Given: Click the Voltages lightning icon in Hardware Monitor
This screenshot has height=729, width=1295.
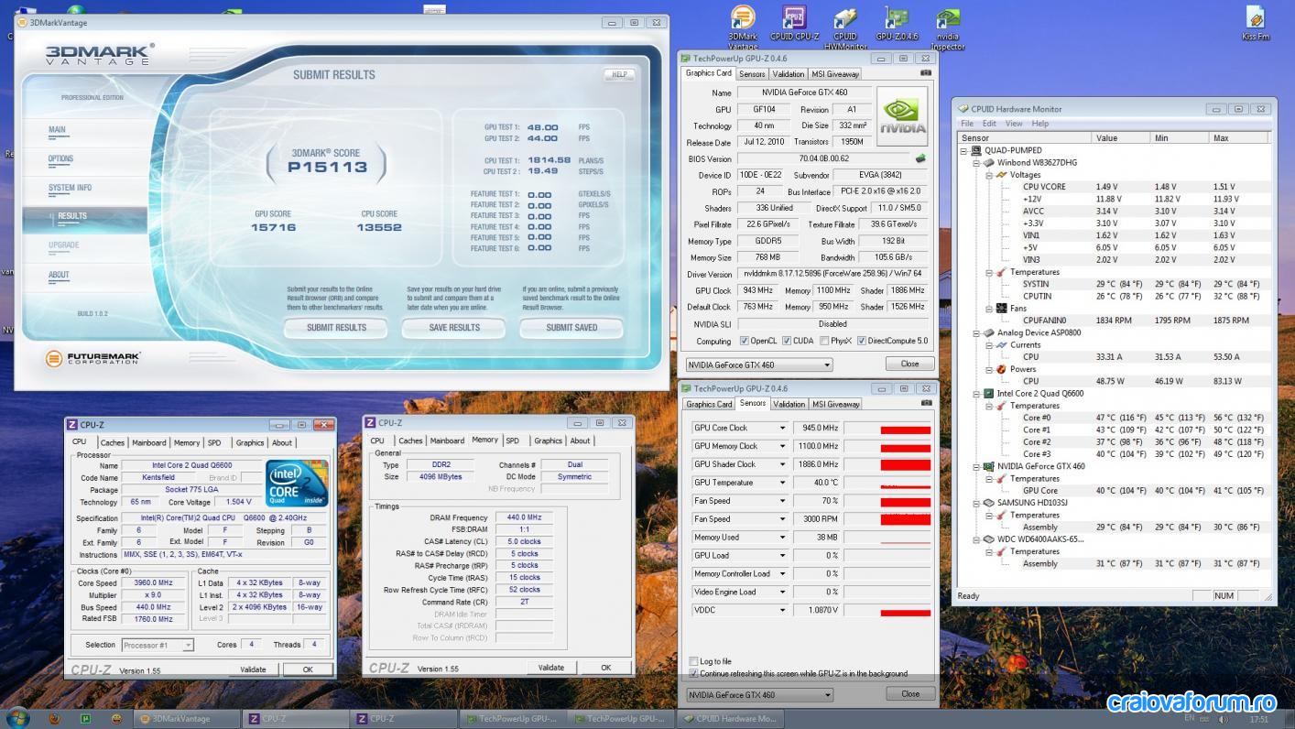Looking at the screenshot, I should pos(1001,174).
